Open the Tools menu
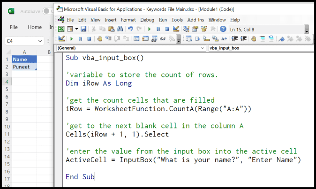Image resolution: width=316 pixels, height=189 pixels. 177,20
